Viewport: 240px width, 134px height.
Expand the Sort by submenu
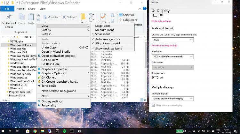pyautogui.click(x=64, y=30)
